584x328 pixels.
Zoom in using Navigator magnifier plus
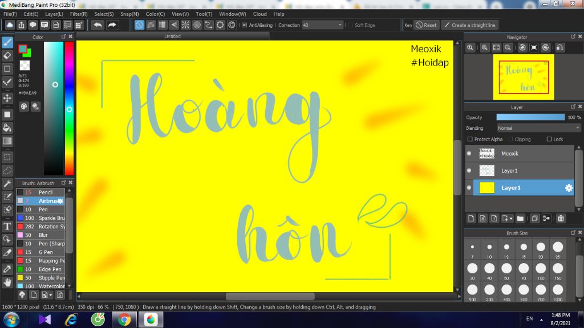pos(485,48)
